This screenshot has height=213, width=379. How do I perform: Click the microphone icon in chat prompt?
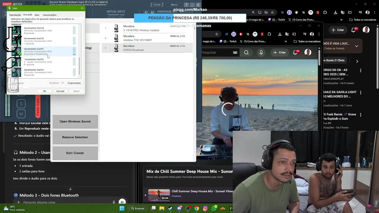pos(114,202)
